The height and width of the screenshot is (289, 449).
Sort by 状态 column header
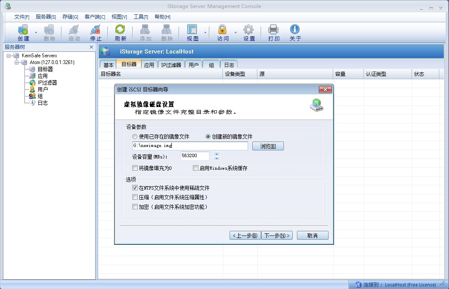(x=425, y=74)
